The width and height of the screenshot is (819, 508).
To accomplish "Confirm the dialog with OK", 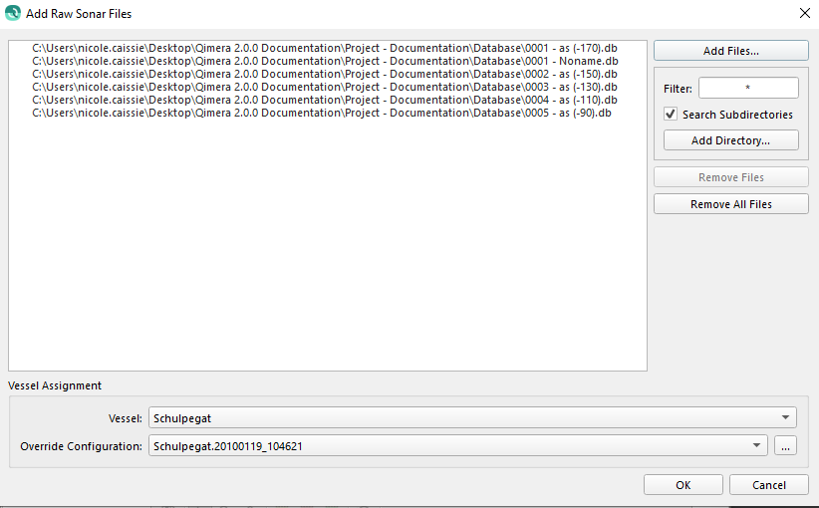I will (683, 485).
